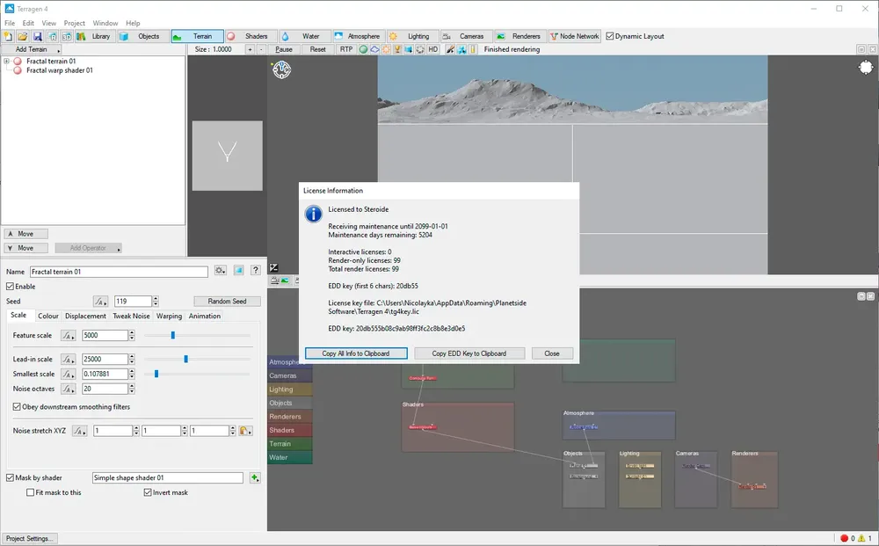Click the Name input field
The height and width of the screenshot is (546, 879).
click(119, 272)
